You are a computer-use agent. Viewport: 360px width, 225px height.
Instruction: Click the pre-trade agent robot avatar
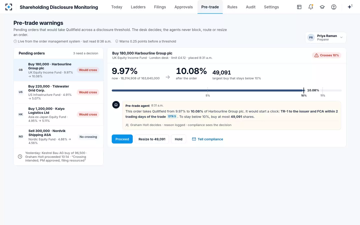pyautogui.click(x=116, y=105)
